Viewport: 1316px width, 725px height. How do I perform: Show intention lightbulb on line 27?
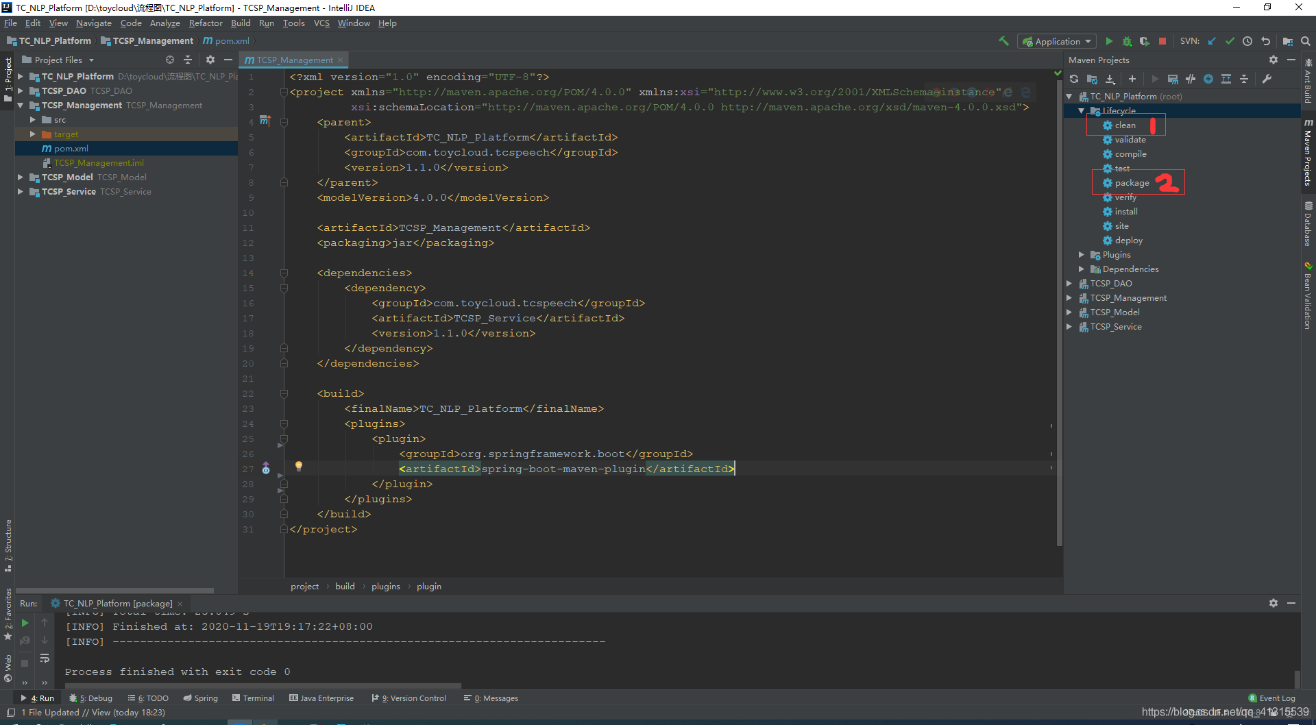pyautogui.click(x=298, y=467)
